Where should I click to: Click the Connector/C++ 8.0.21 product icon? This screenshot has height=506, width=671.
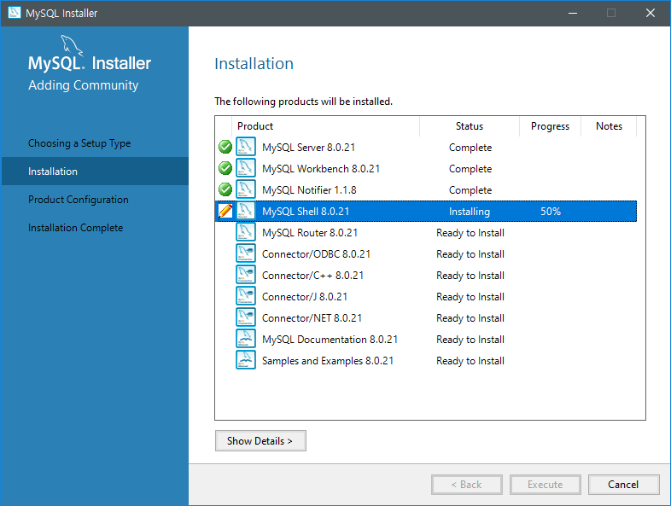point(246,275)
